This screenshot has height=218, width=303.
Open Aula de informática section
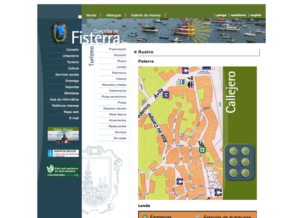pos(64,99)
